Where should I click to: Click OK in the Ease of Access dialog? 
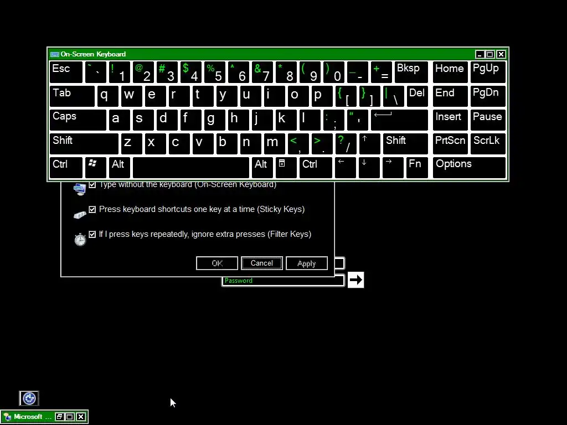tap(217, 263)
